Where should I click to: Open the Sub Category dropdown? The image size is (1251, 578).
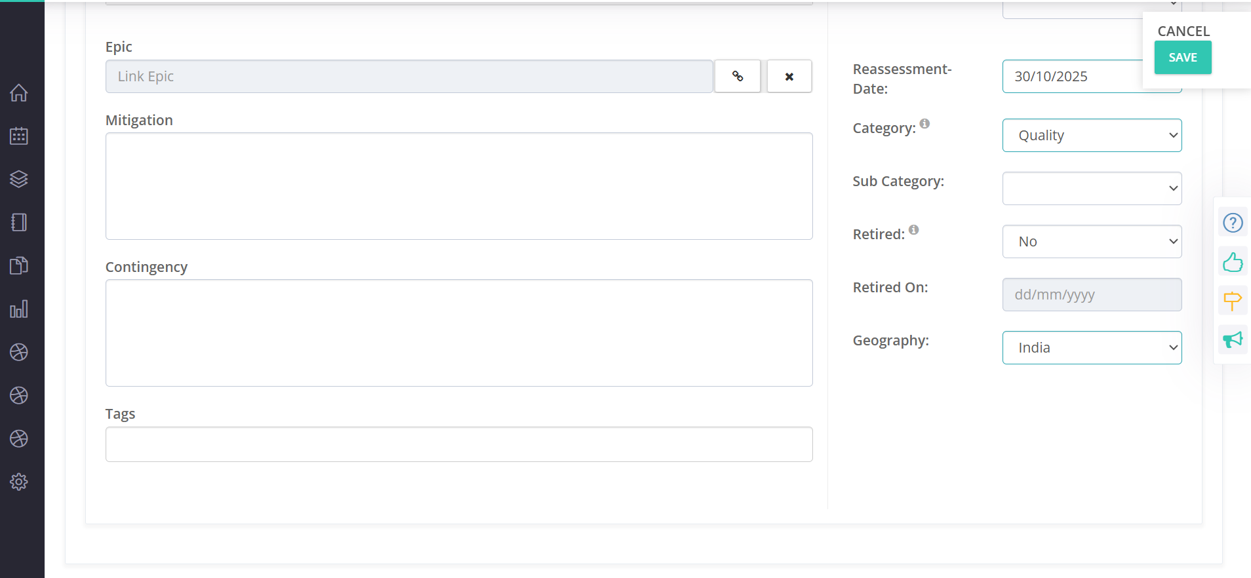(x=1092, y=189)
